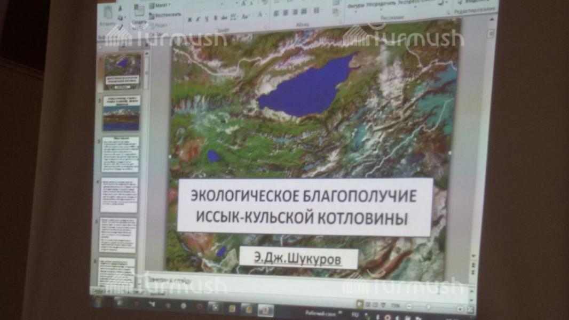Open the Windows Start button
This screenshot has height=320, width=569.
point(98,302)
